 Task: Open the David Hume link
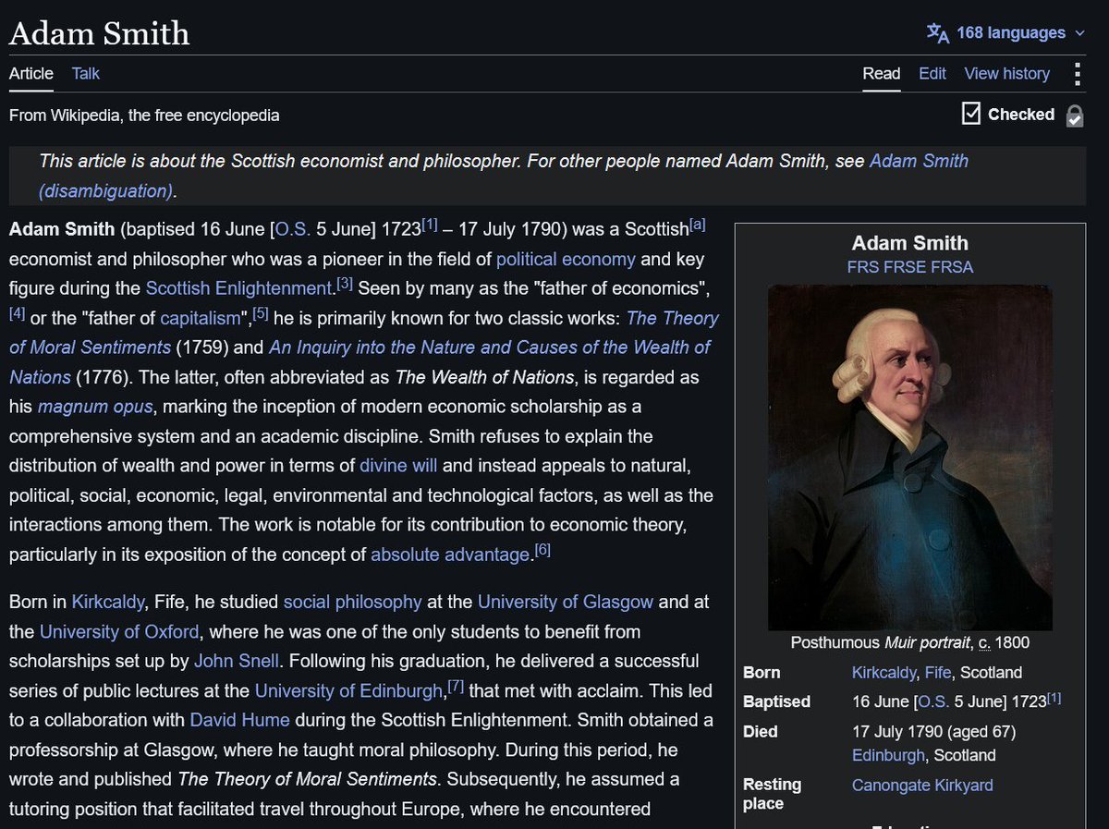tap(239, 720)
